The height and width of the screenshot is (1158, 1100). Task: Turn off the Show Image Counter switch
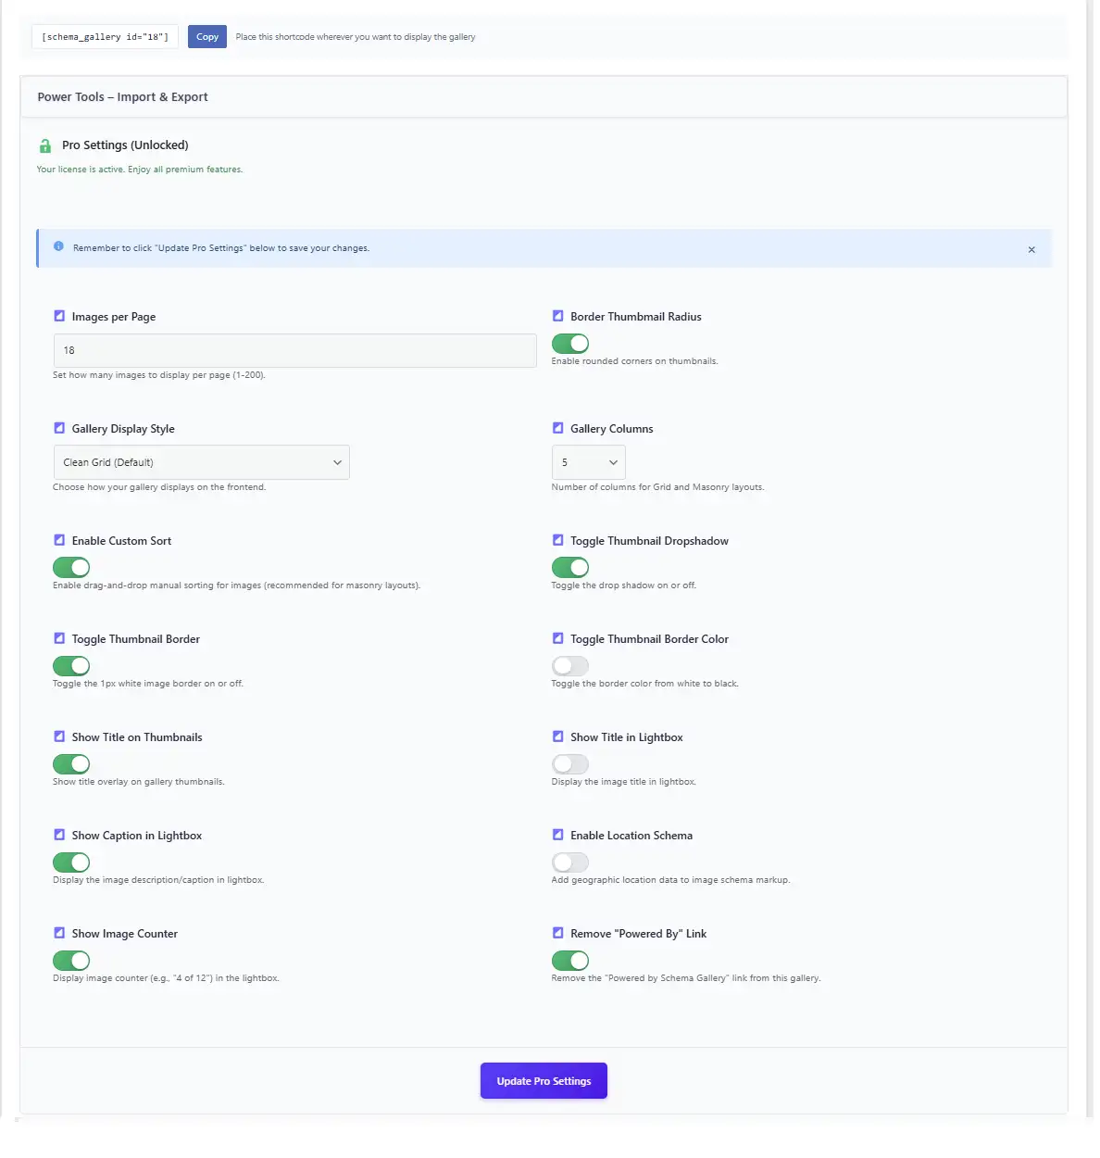coord(71,960)
